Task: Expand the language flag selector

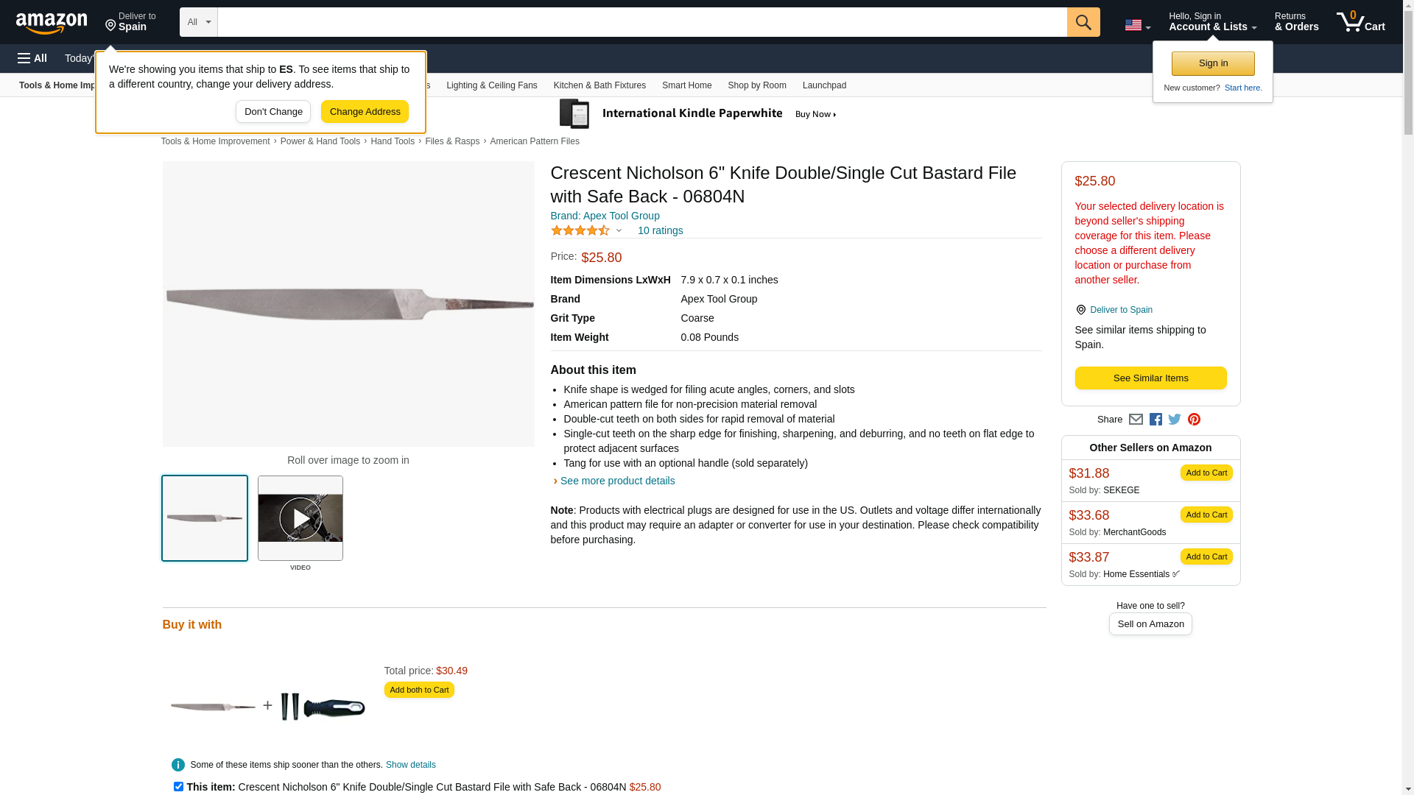Action: pyautogui.click(x=1137, y=25)
